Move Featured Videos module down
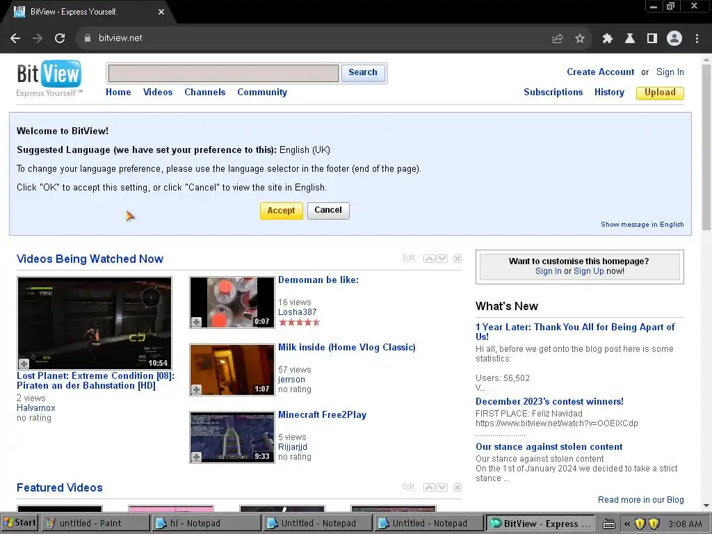Viewport: 712px width, 534px height. click(x=442, y=487)
